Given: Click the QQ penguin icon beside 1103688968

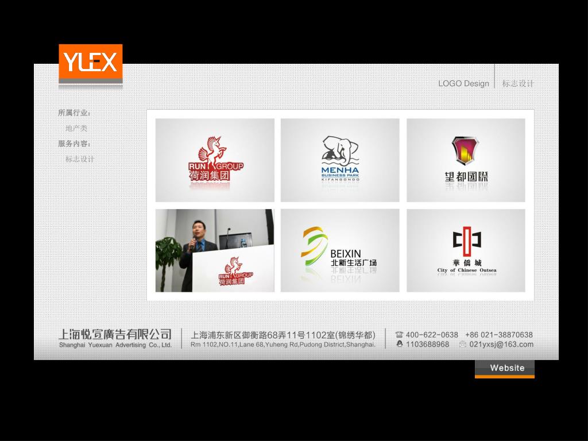Looking at the screenshot, I should tap(400, 344).
